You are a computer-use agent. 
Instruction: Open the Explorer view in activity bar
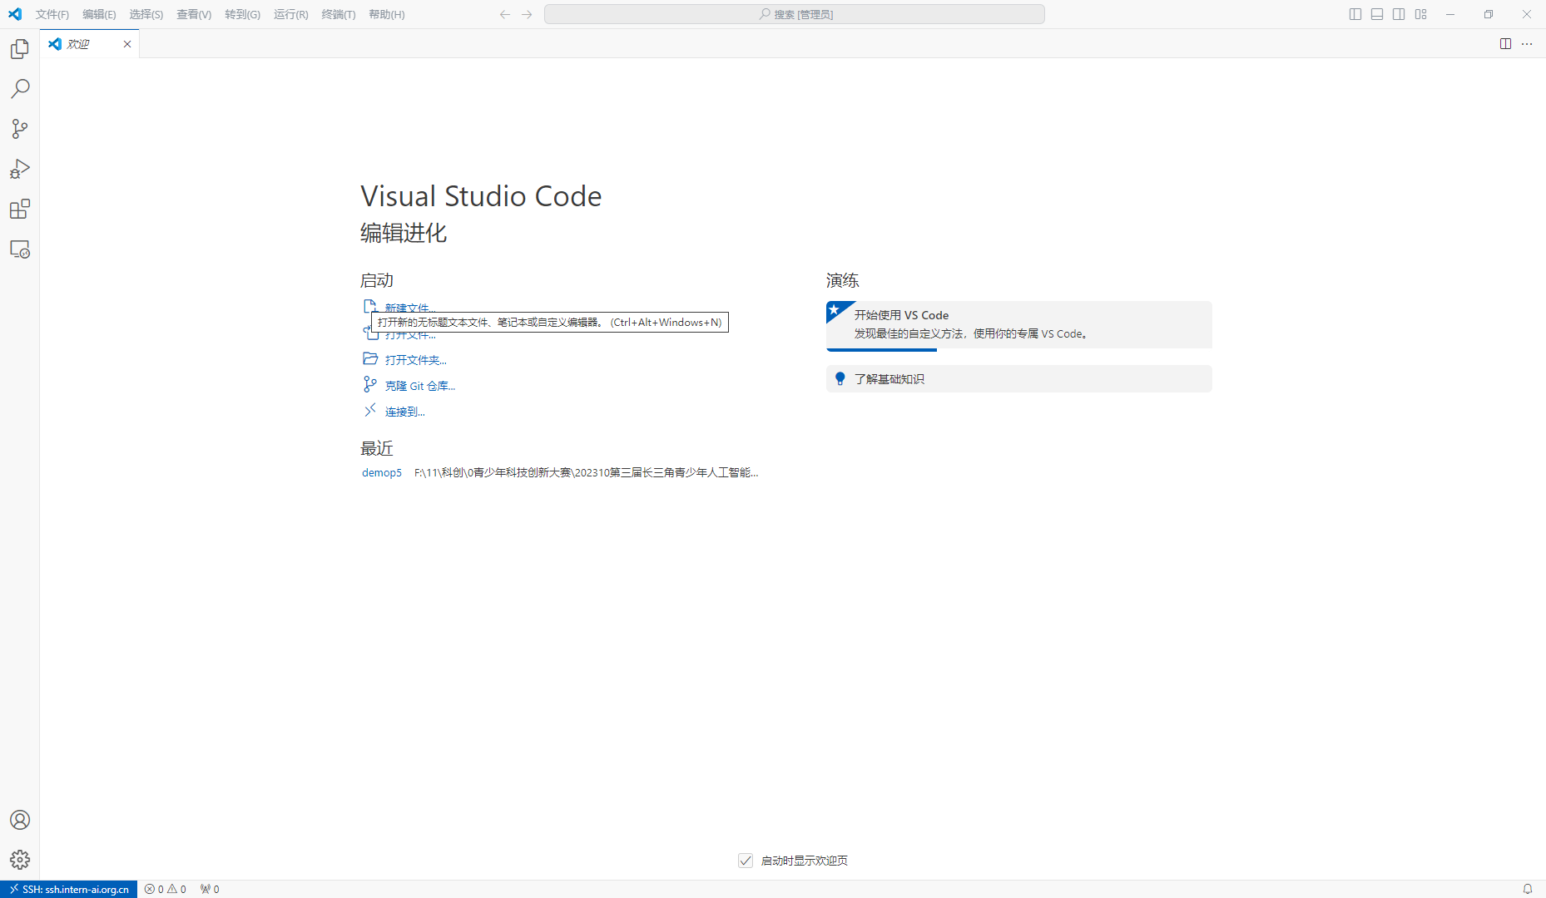[20, 49]
